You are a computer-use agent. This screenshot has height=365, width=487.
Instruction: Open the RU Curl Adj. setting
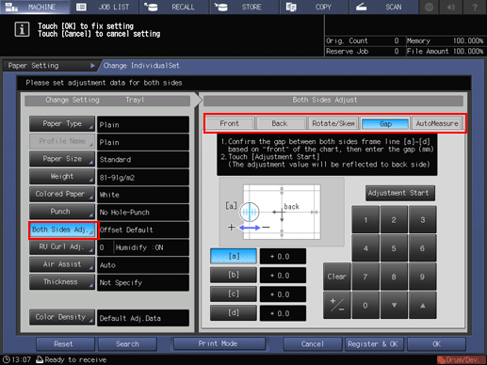click(x=62, y=247)
